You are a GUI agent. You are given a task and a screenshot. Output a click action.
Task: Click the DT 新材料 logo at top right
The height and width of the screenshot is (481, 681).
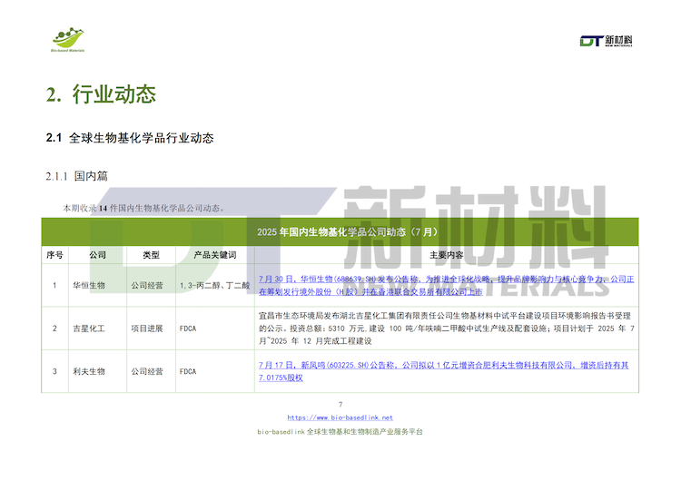click(x=606, y=41)
